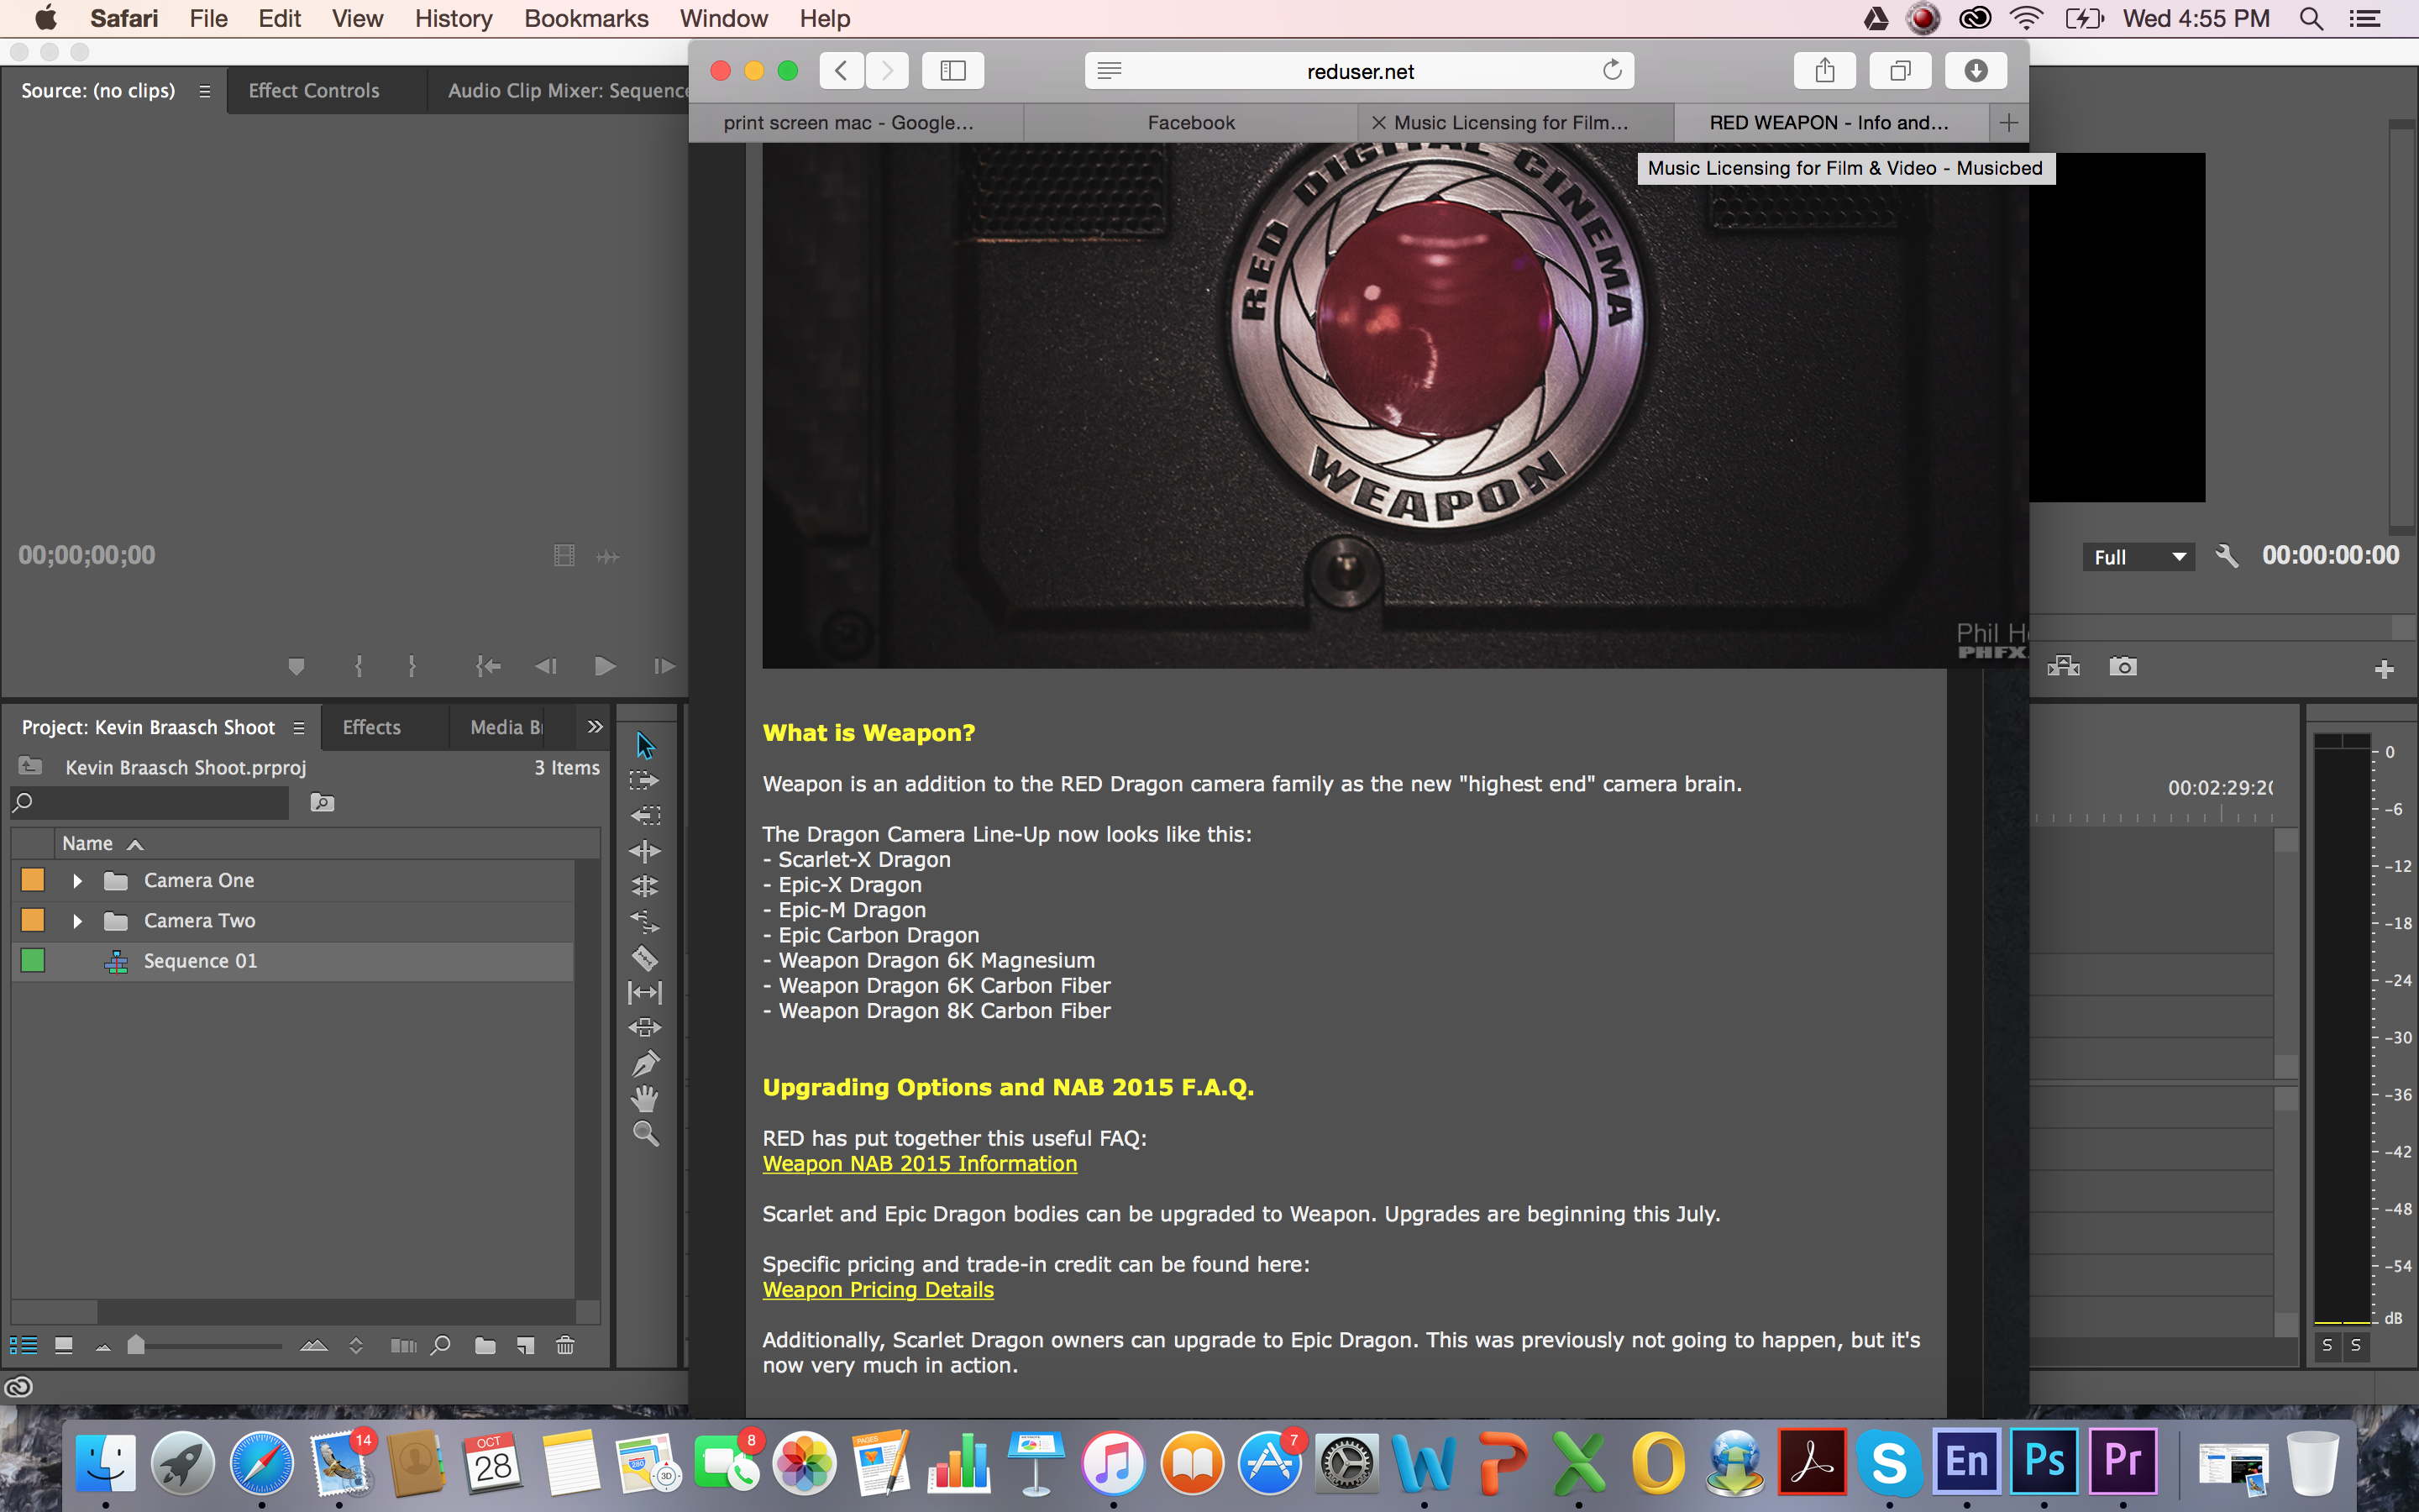The height and width of the screenshot is (1512, 2419).
Task: Open Project panel hamburger menu
Action: (299, 728)
